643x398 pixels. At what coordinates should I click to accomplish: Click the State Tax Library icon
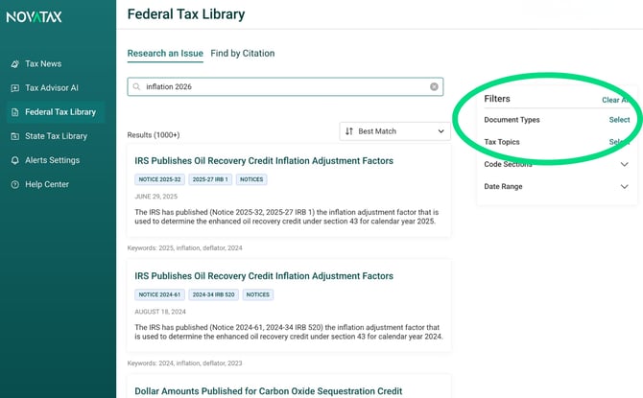(x=15, y=136)
